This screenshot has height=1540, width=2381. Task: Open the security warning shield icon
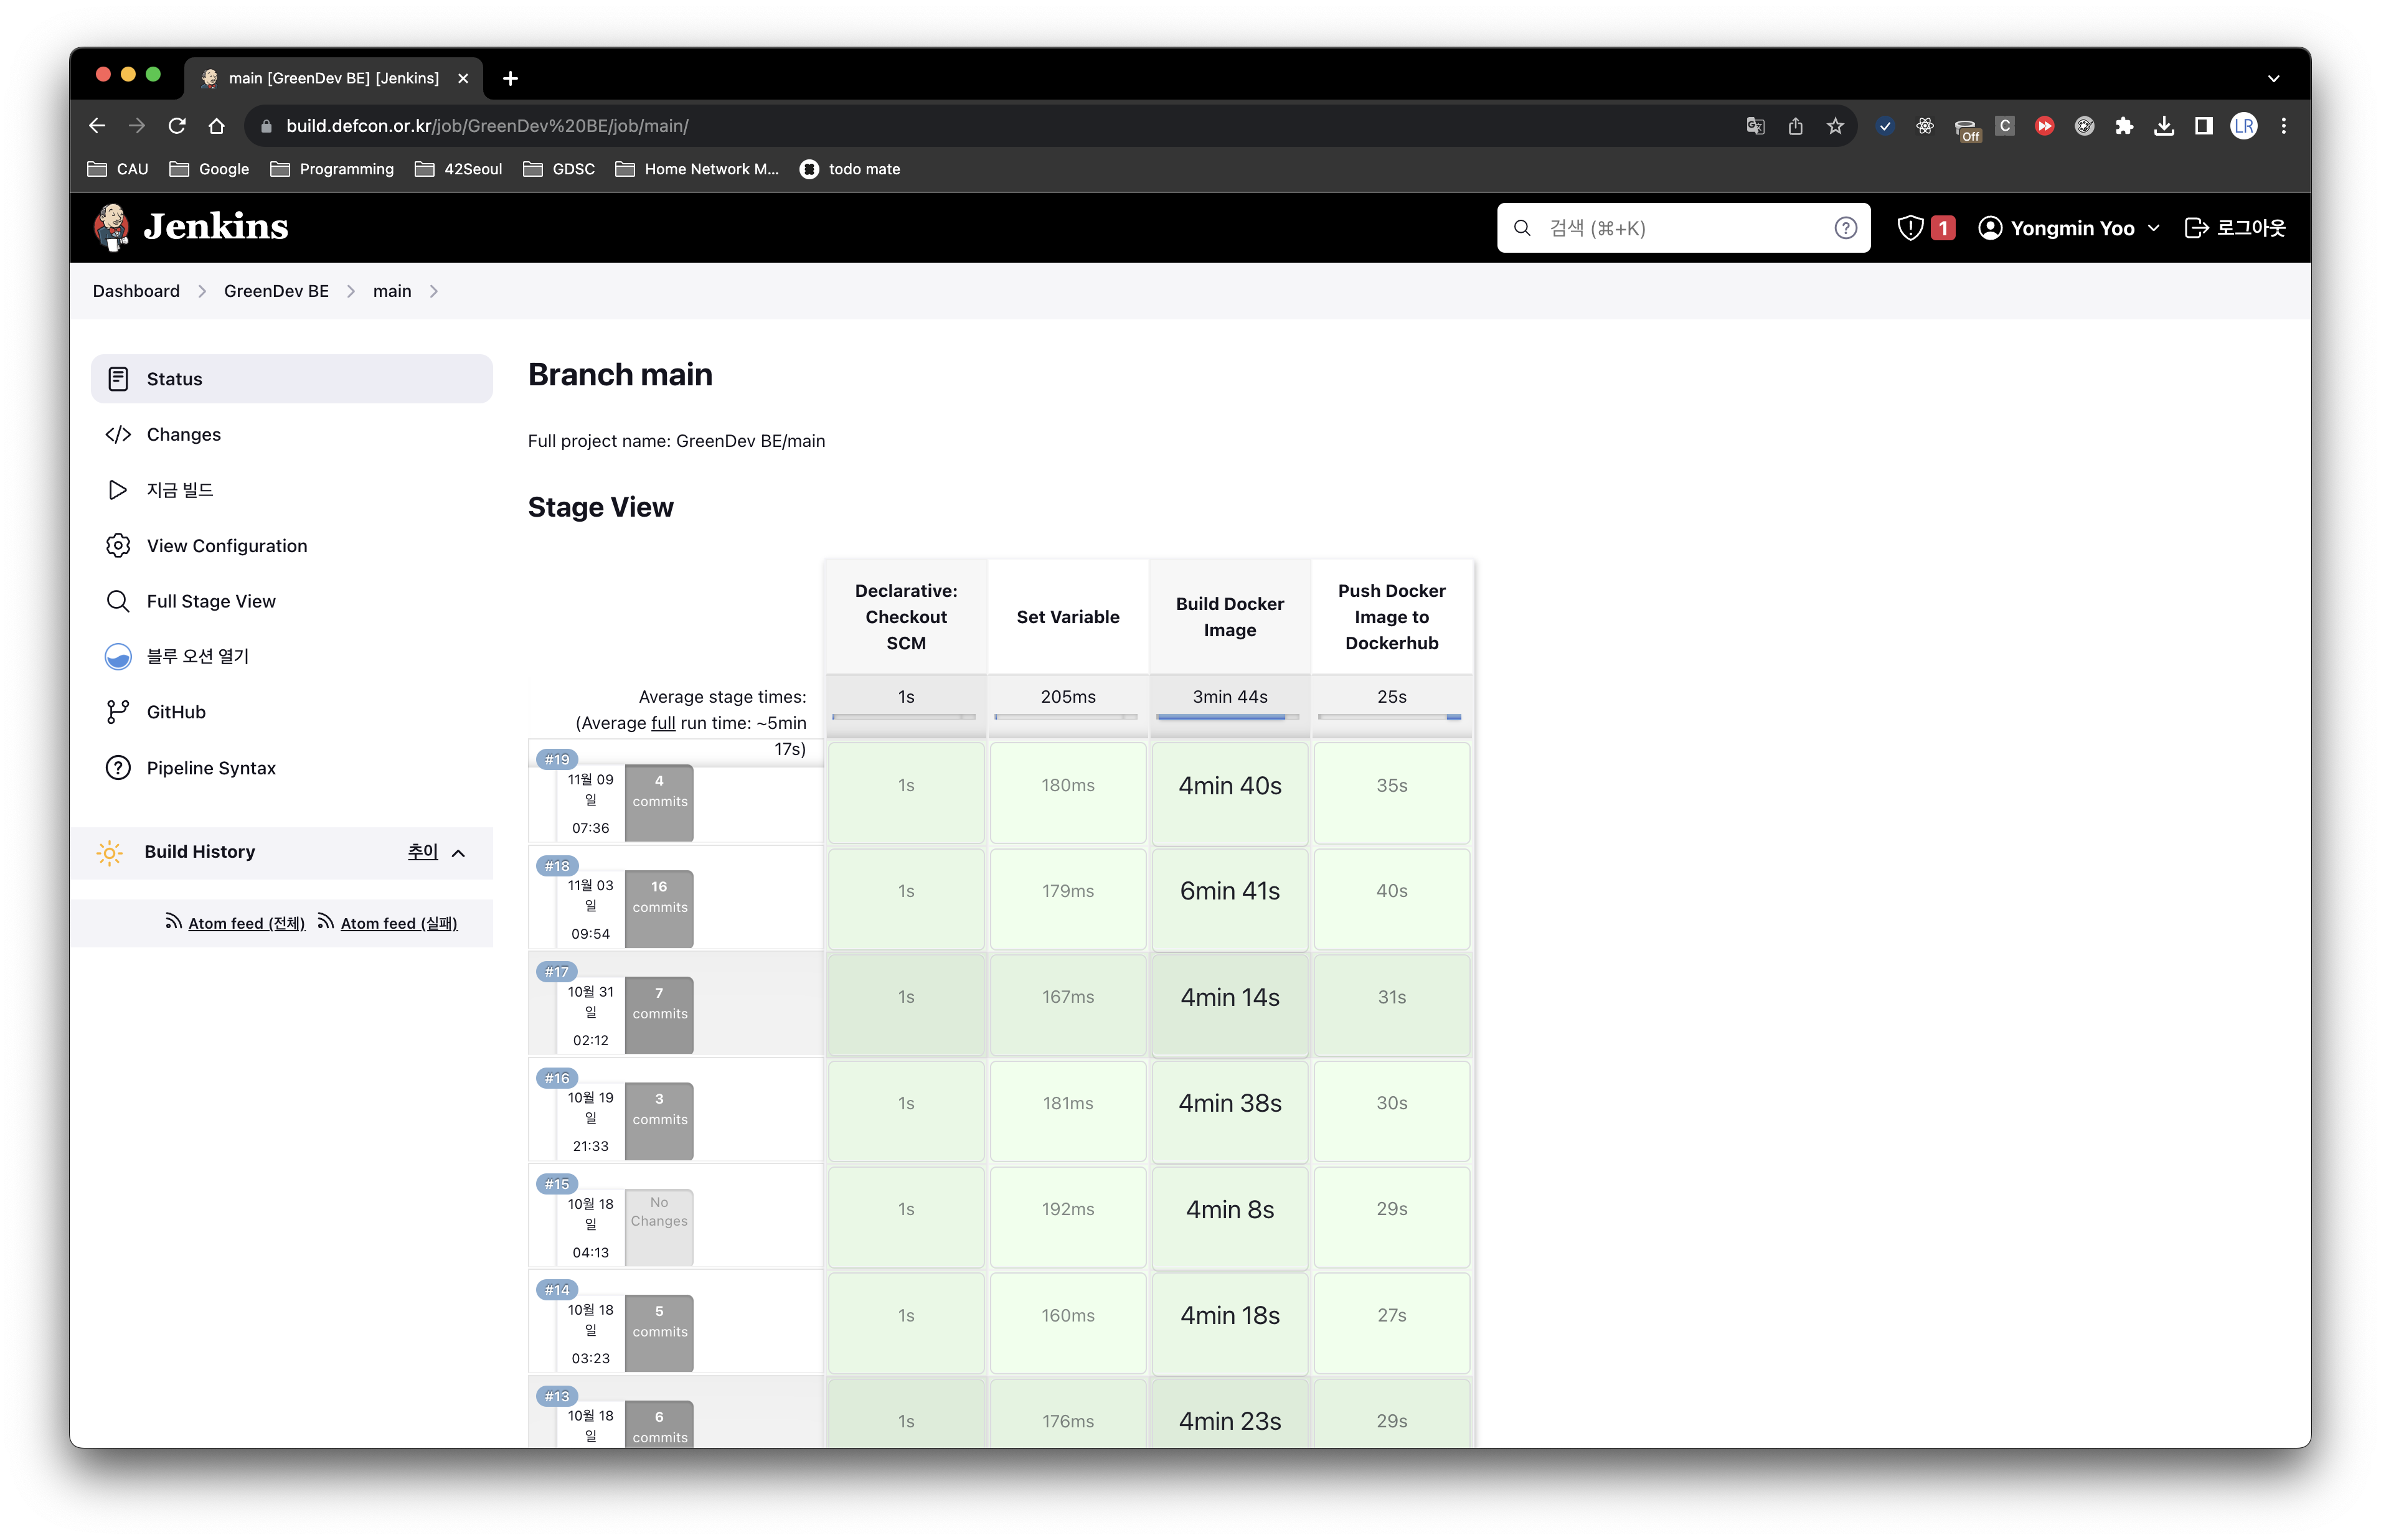pyautogui.click(x=1910, y=228)
